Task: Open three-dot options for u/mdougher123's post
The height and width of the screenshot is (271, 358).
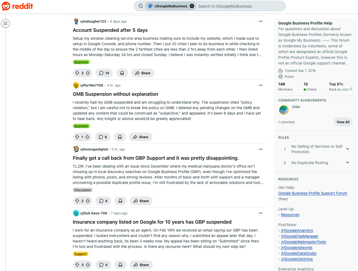Action: point(260,21)
